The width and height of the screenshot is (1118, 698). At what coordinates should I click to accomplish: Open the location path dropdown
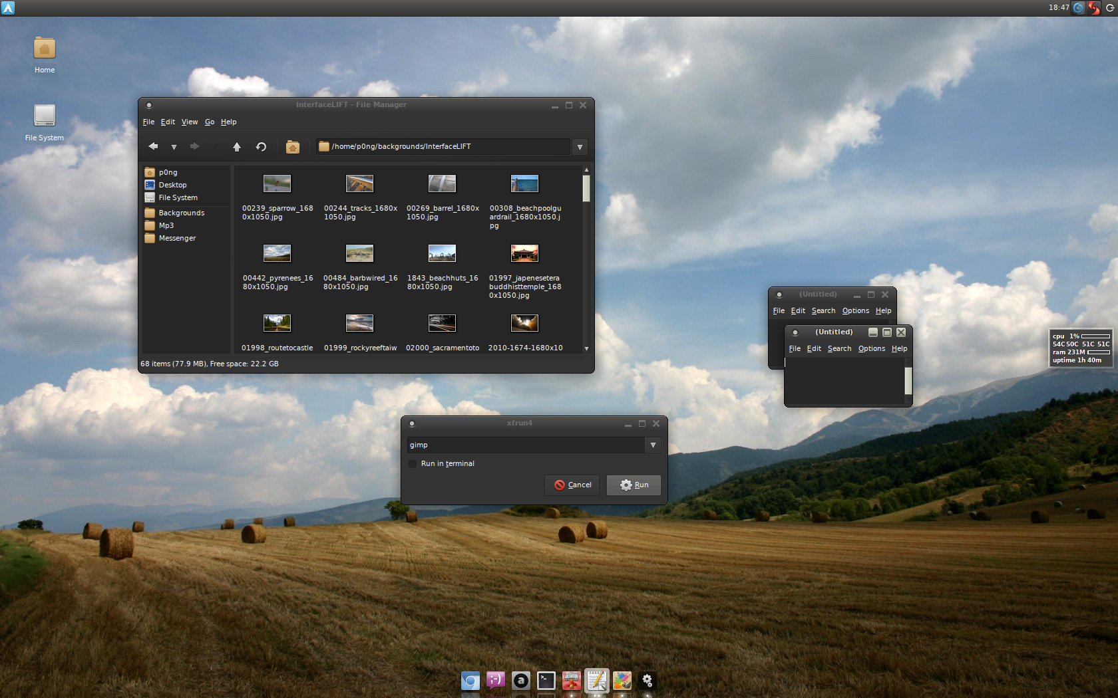click(x=580, y=147)
